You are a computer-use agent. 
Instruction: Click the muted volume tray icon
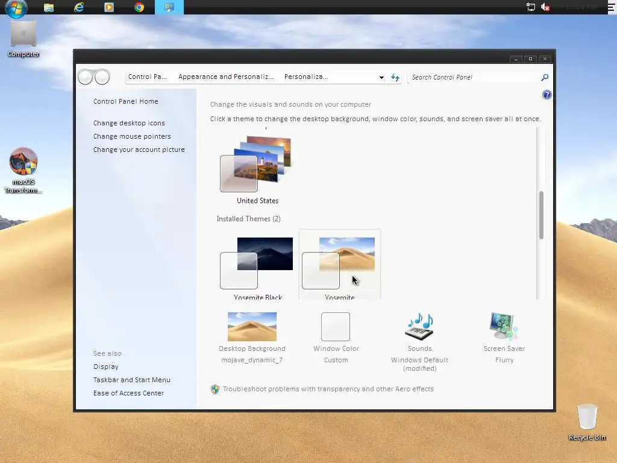tap(545, 7)
